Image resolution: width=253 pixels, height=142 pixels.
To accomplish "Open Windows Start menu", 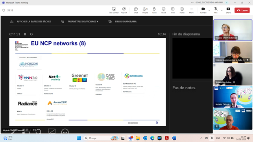I will pyautogui.click(x=79, y=138).
